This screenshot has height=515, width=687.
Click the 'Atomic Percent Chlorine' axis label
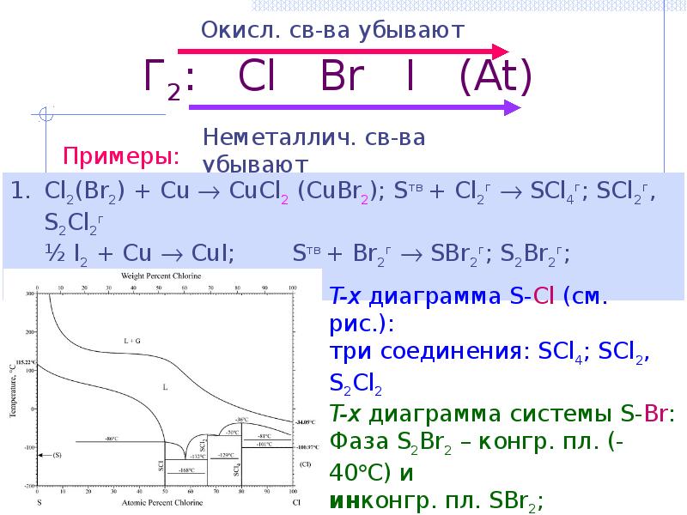161,502
